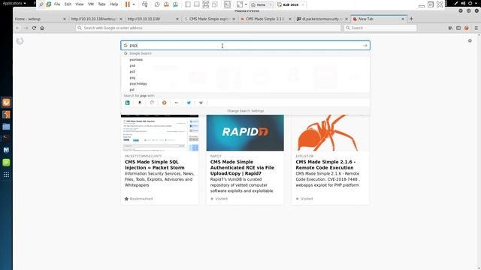Open the Rapid7 card thumbnail

click(245, 133)
